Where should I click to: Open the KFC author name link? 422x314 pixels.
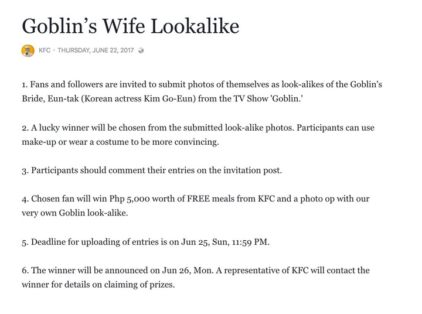[x=45, y=50]
